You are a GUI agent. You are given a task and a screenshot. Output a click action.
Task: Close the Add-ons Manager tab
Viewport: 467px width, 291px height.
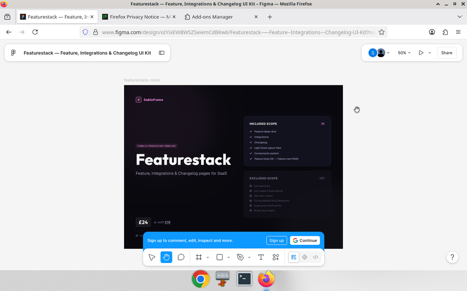point(256,17)
